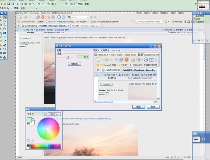Click the defaults button below quality slider

pyautogui.click(x=74, y=64)
